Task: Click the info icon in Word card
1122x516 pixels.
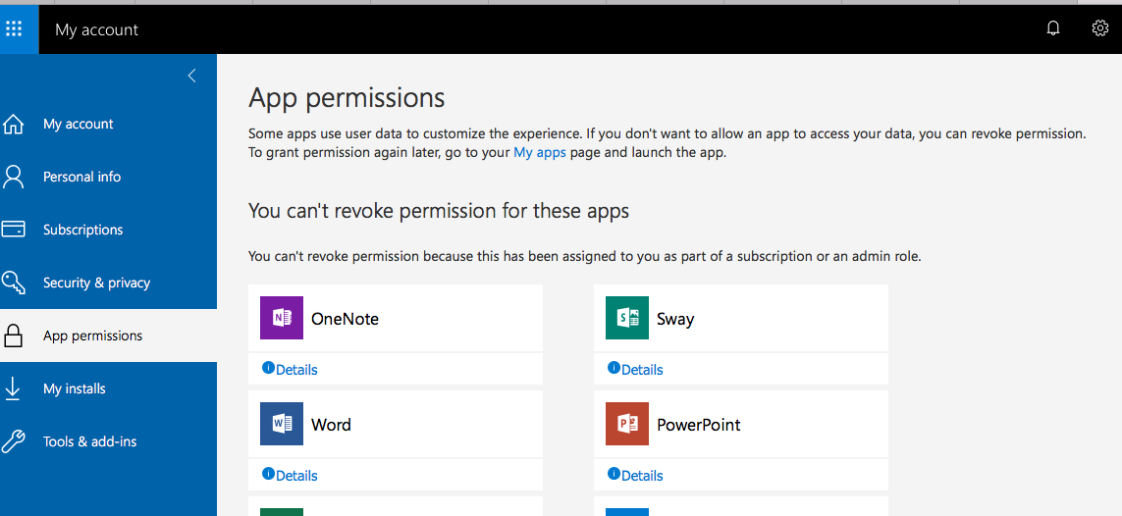Action: click(268, 473)
